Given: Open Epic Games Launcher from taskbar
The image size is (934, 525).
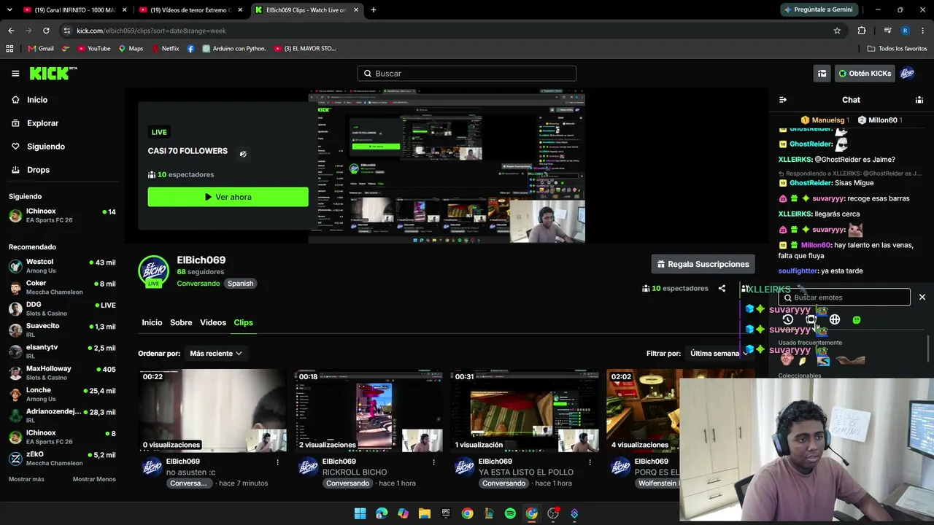Looking at the screenshot, I should coord(446,513).
